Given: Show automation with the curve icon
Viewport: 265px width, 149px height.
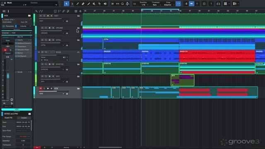Looking at the screenshot, I should pyautogui.click(x=41, y=11).
